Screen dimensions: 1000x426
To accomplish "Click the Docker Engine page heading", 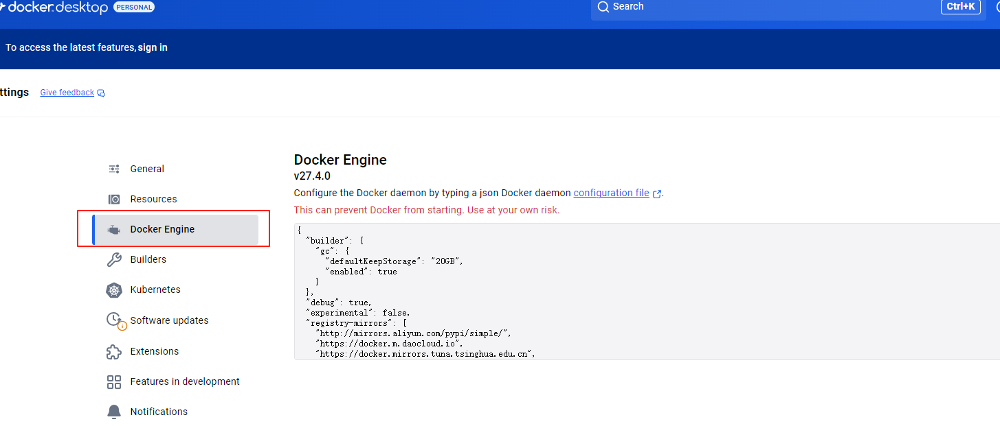I will pyautogui.click(x=340, y=160).
